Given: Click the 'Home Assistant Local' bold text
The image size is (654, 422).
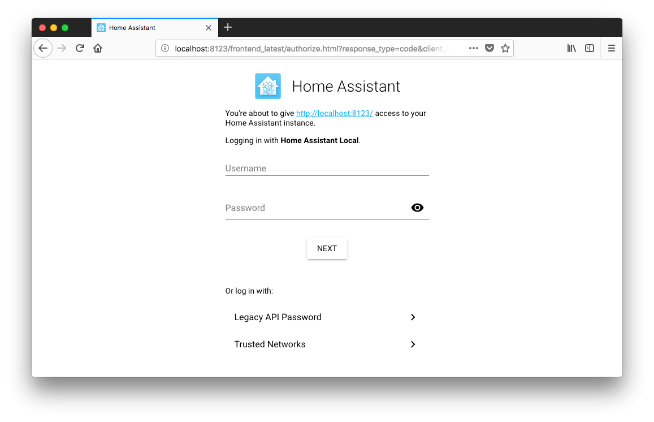Looking at the screenshot, I should 319,140.
